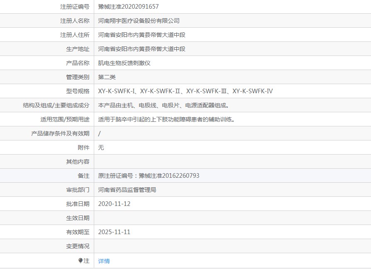Click the 结构及组成/主要组成成分 label
This screenshot has height=271, width=371.
click(x=56, y=105)
